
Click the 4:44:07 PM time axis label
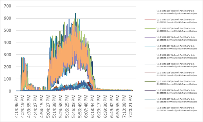point(35,106)
